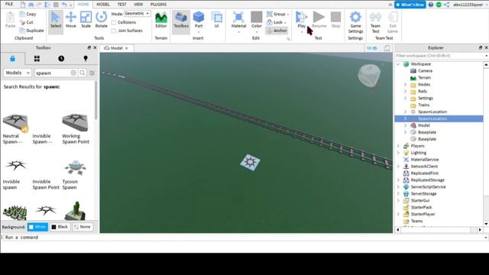The image size is (489, 275).
Task: Switch to the TEST ribbon tab
Action: tap(121, 5)
